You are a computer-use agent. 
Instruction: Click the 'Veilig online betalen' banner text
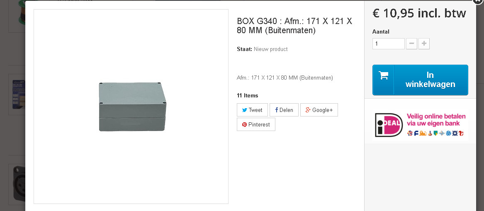coord(436,119)
